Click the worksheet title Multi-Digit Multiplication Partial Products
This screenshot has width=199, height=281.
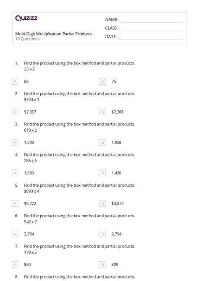[x=53, y=34]
